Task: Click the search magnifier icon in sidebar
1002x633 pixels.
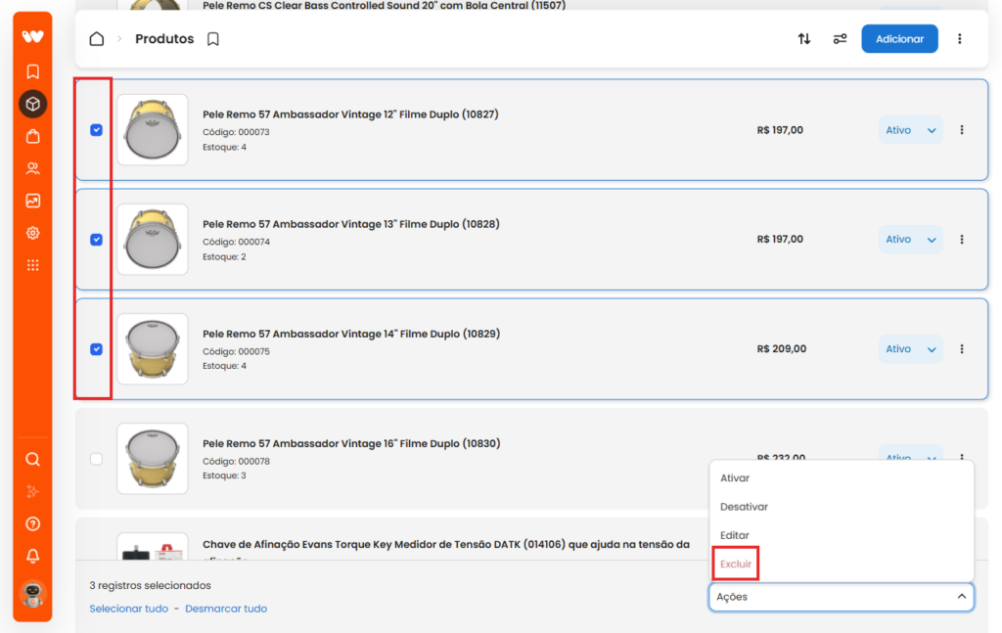Action: point(32,459)
